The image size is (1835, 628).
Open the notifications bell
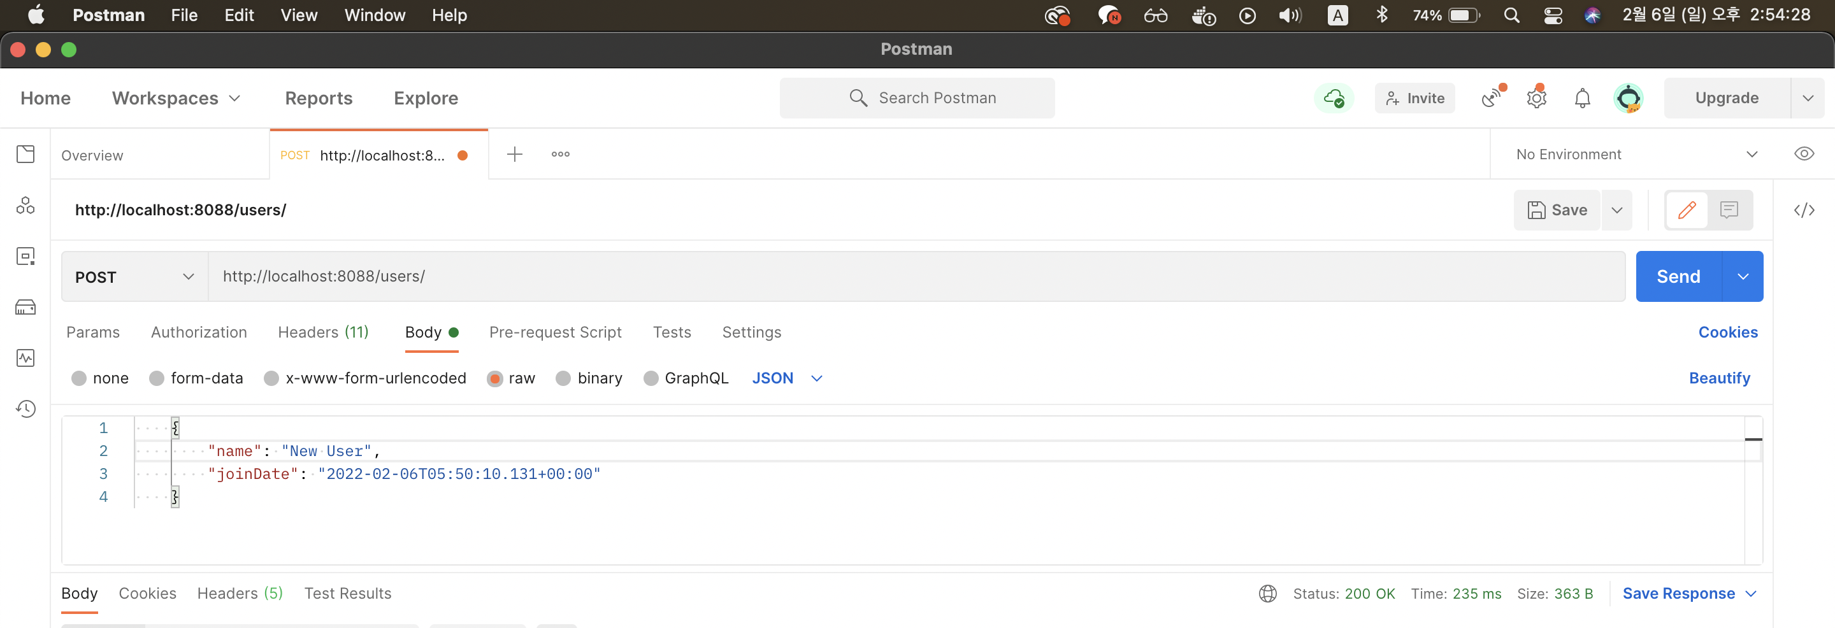point(1582,98)
